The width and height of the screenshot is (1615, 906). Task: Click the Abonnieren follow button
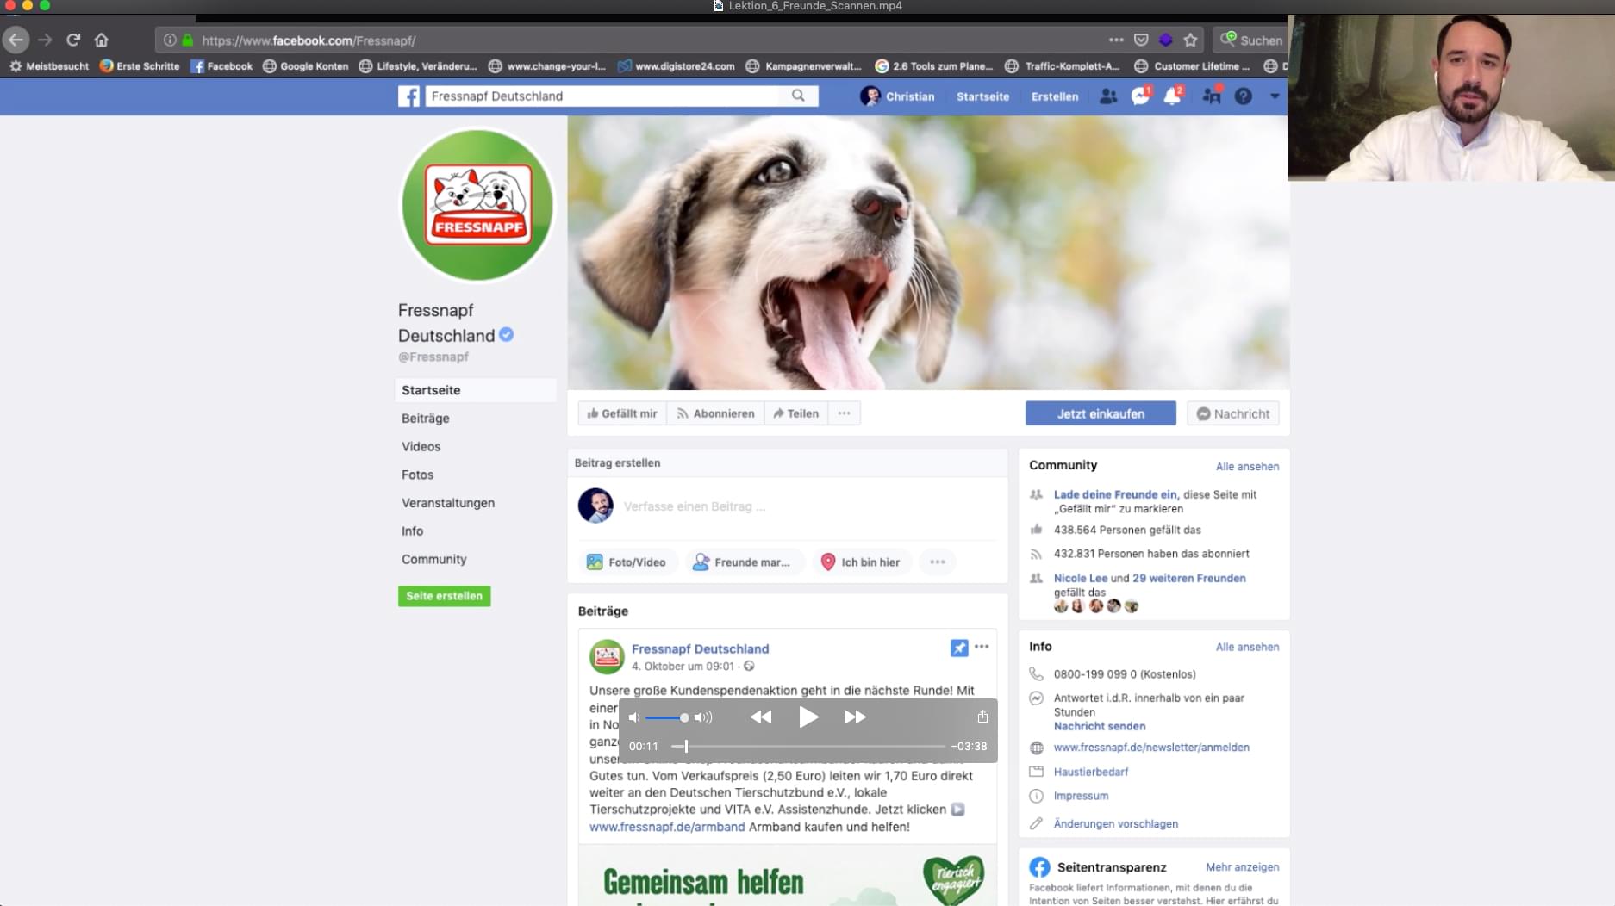click(715, 413)
